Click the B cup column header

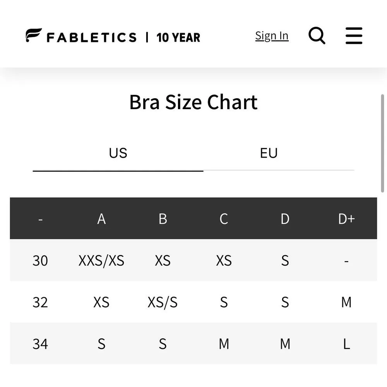162,218
